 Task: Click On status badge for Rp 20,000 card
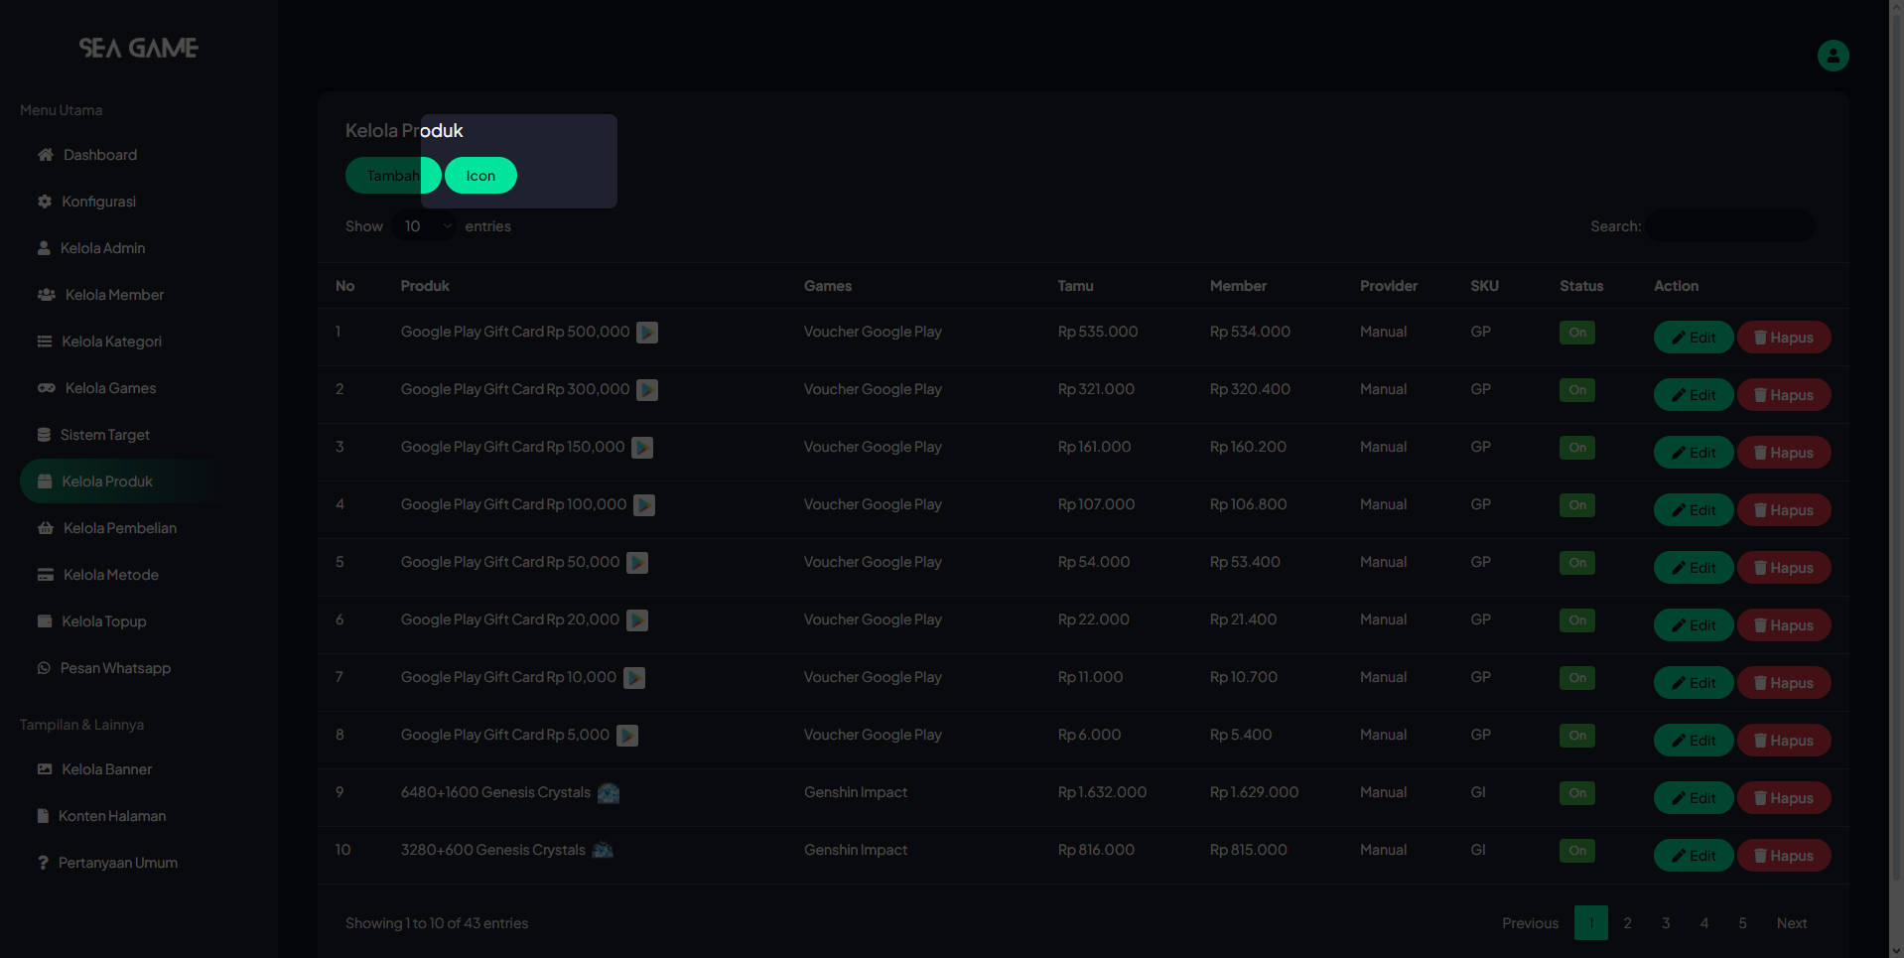tap(1577, 620)
